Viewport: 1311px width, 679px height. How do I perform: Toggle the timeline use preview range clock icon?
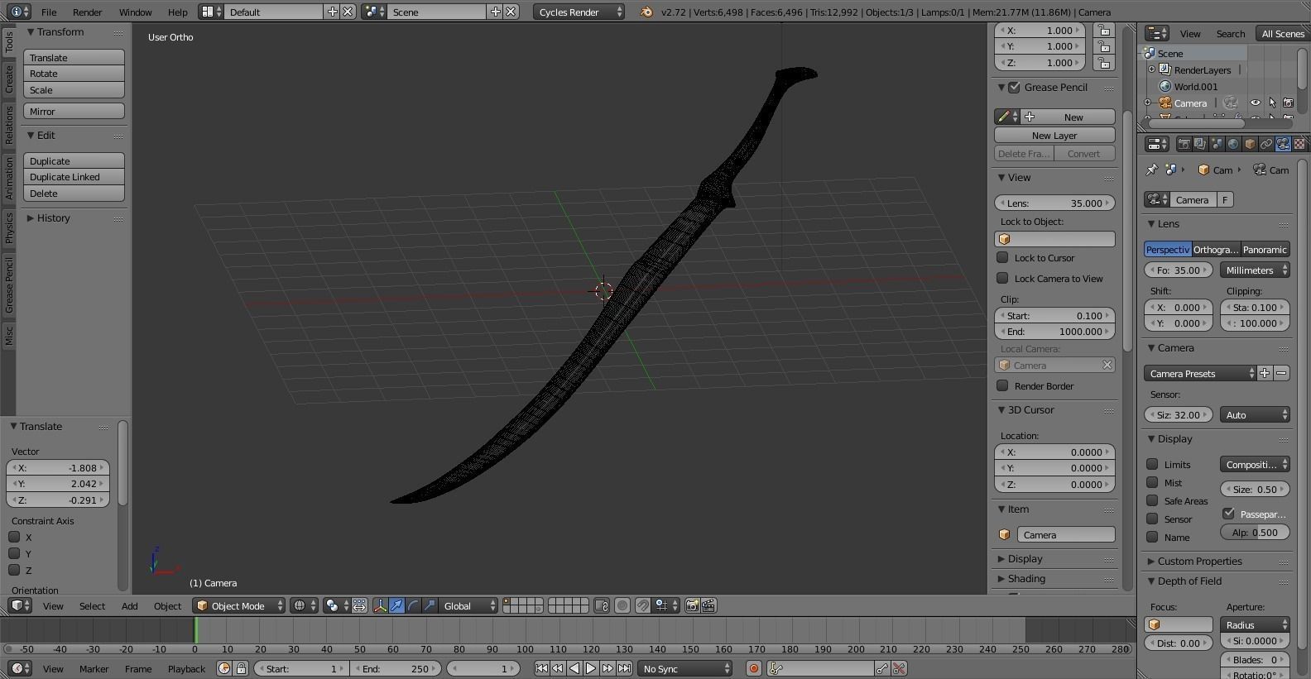[x=224, y=668]
